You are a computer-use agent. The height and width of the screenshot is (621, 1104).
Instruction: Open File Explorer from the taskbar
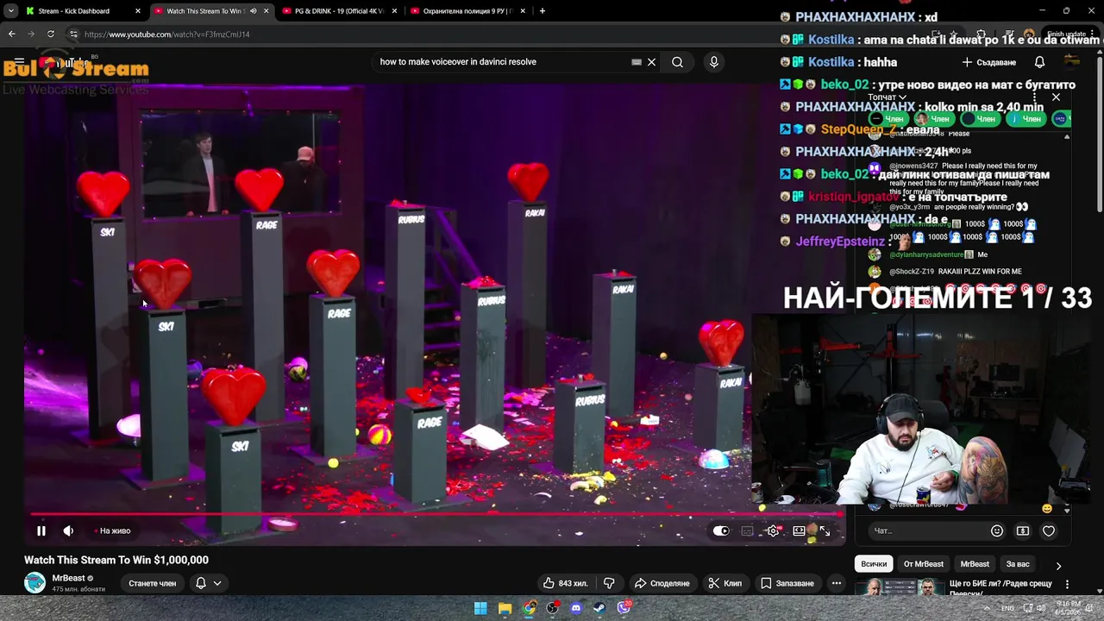[x=505, y=608]
